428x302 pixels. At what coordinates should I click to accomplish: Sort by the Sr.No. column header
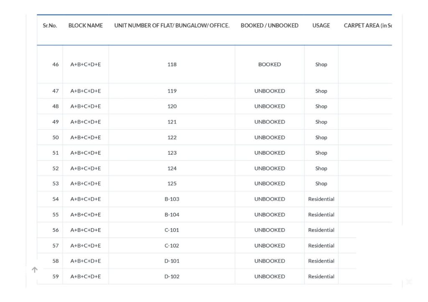click(50, 25)
